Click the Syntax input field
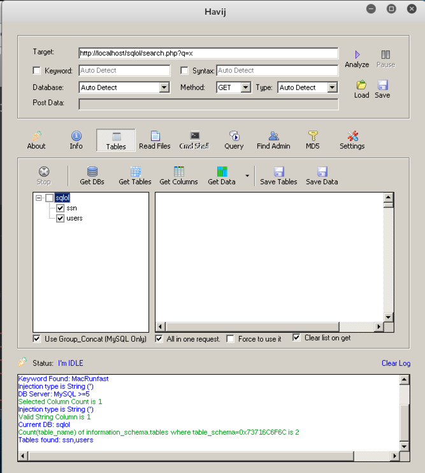Screen dimensions: 425x473 [x=277, y=70]
